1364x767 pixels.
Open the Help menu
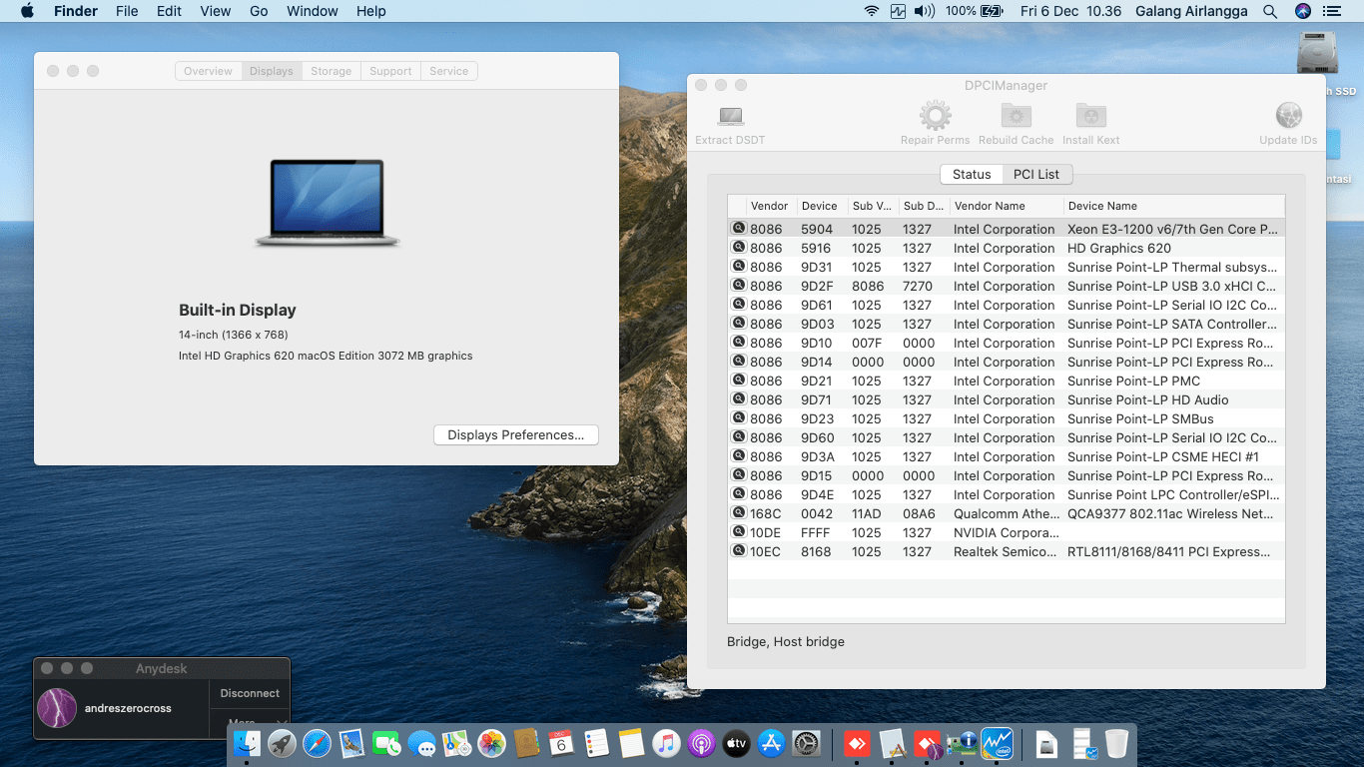pos(371,11)
